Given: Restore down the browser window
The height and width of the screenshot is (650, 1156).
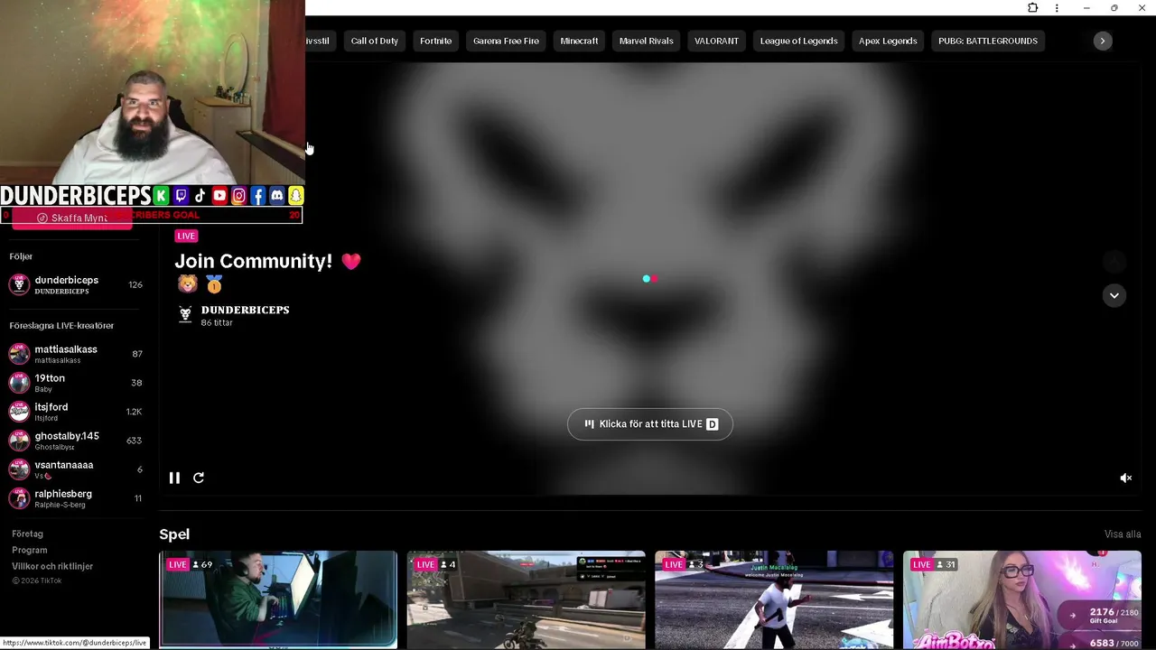Looking at the screenshot, I should 1114,8.
